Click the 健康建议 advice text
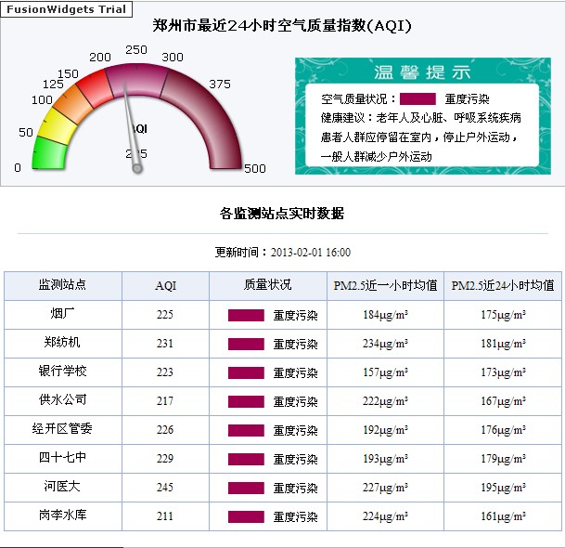This screenshot has height=548, width=565. pyautogui.click(x=420, y=137)
